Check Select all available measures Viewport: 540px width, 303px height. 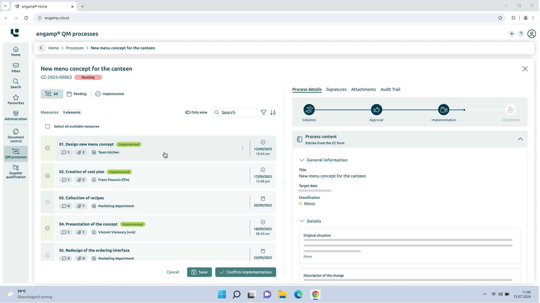pyautogui.click(x=47, y=127)
